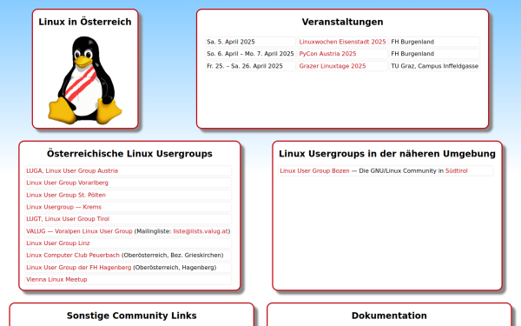Open LUGT, Linux User Group Tirol

[68, 219]
